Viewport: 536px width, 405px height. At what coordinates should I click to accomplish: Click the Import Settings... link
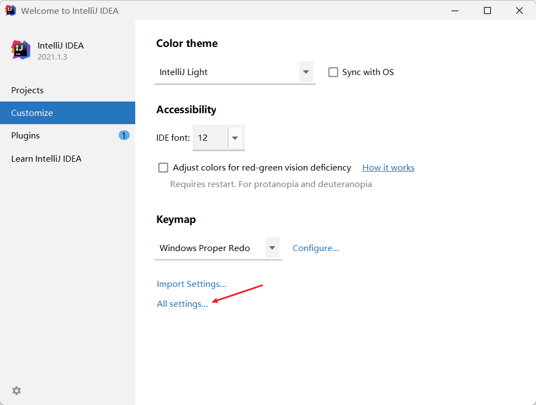[x=192, y=284]
